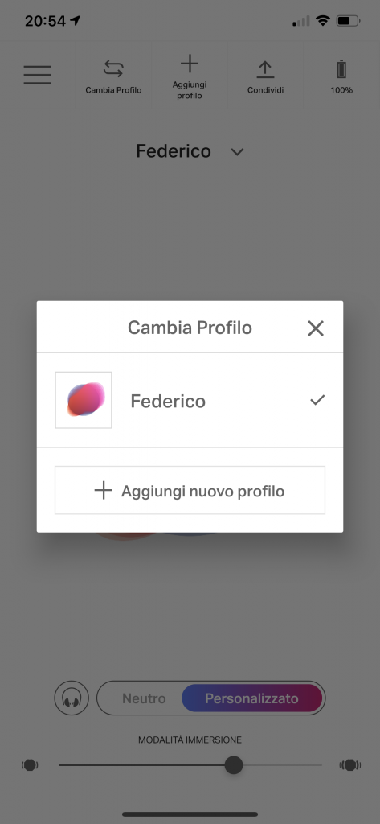Tap the Cambia Profilo swap arrows icon

coord(113,69)
